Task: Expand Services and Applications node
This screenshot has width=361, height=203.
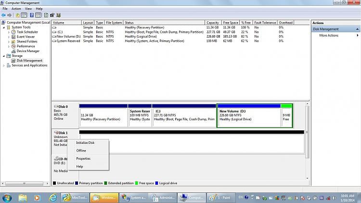Action: (4, 65)
